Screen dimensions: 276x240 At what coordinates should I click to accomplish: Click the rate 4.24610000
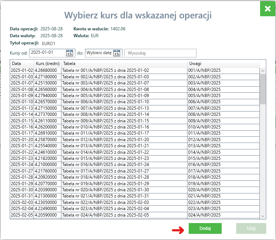[48, 152]
